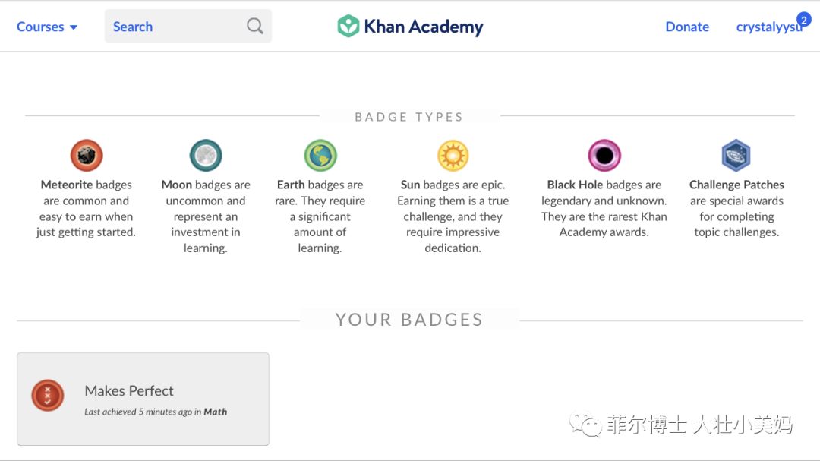This screenshot has width=820, height=461.
Task: Open the Donate link
Action: [x=687, y=26]
